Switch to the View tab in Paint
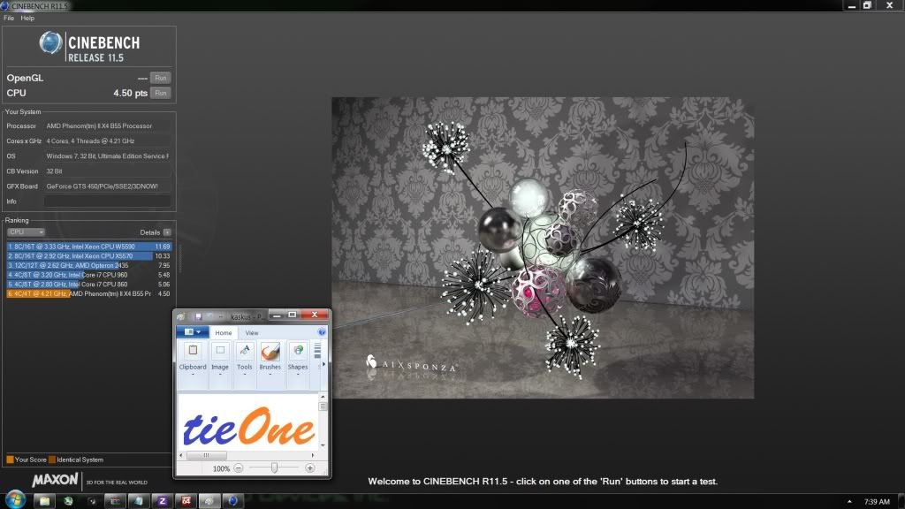This screenshot has width=905, height=509. pyautogui.click(x=252, y=332)
